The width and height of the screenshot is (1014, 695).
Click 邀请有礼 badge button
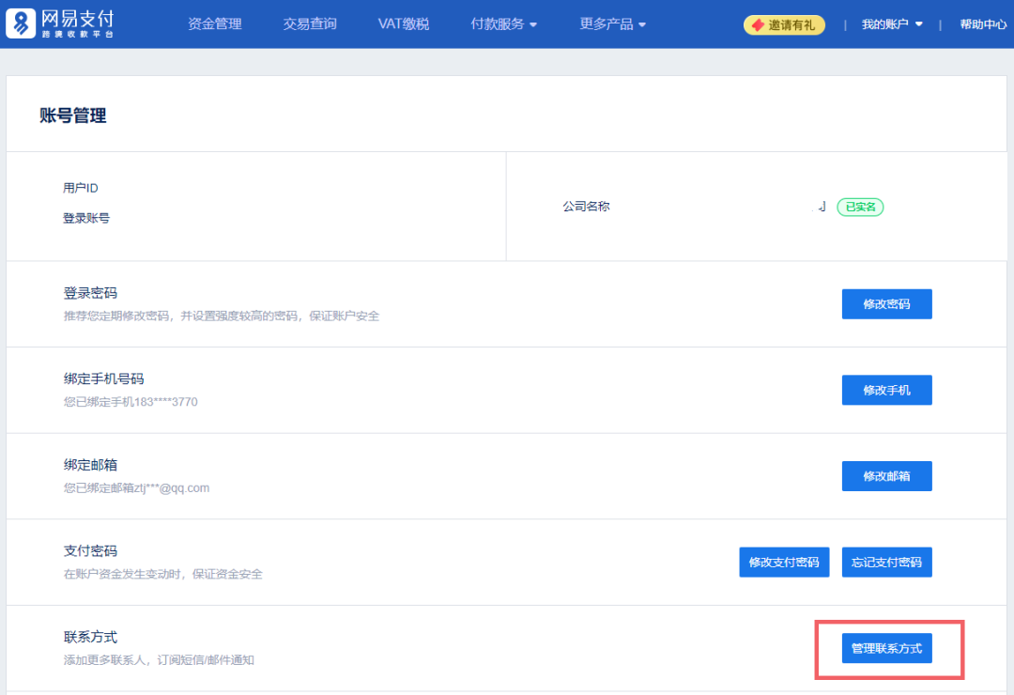point(784,25)
